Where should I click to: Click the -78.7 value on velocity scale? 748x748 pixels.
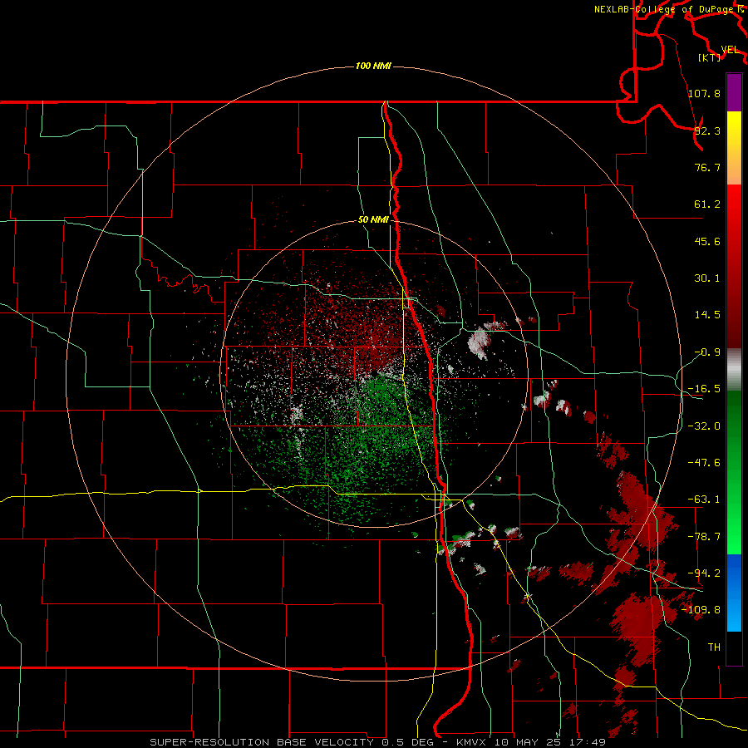click(704, 537)
